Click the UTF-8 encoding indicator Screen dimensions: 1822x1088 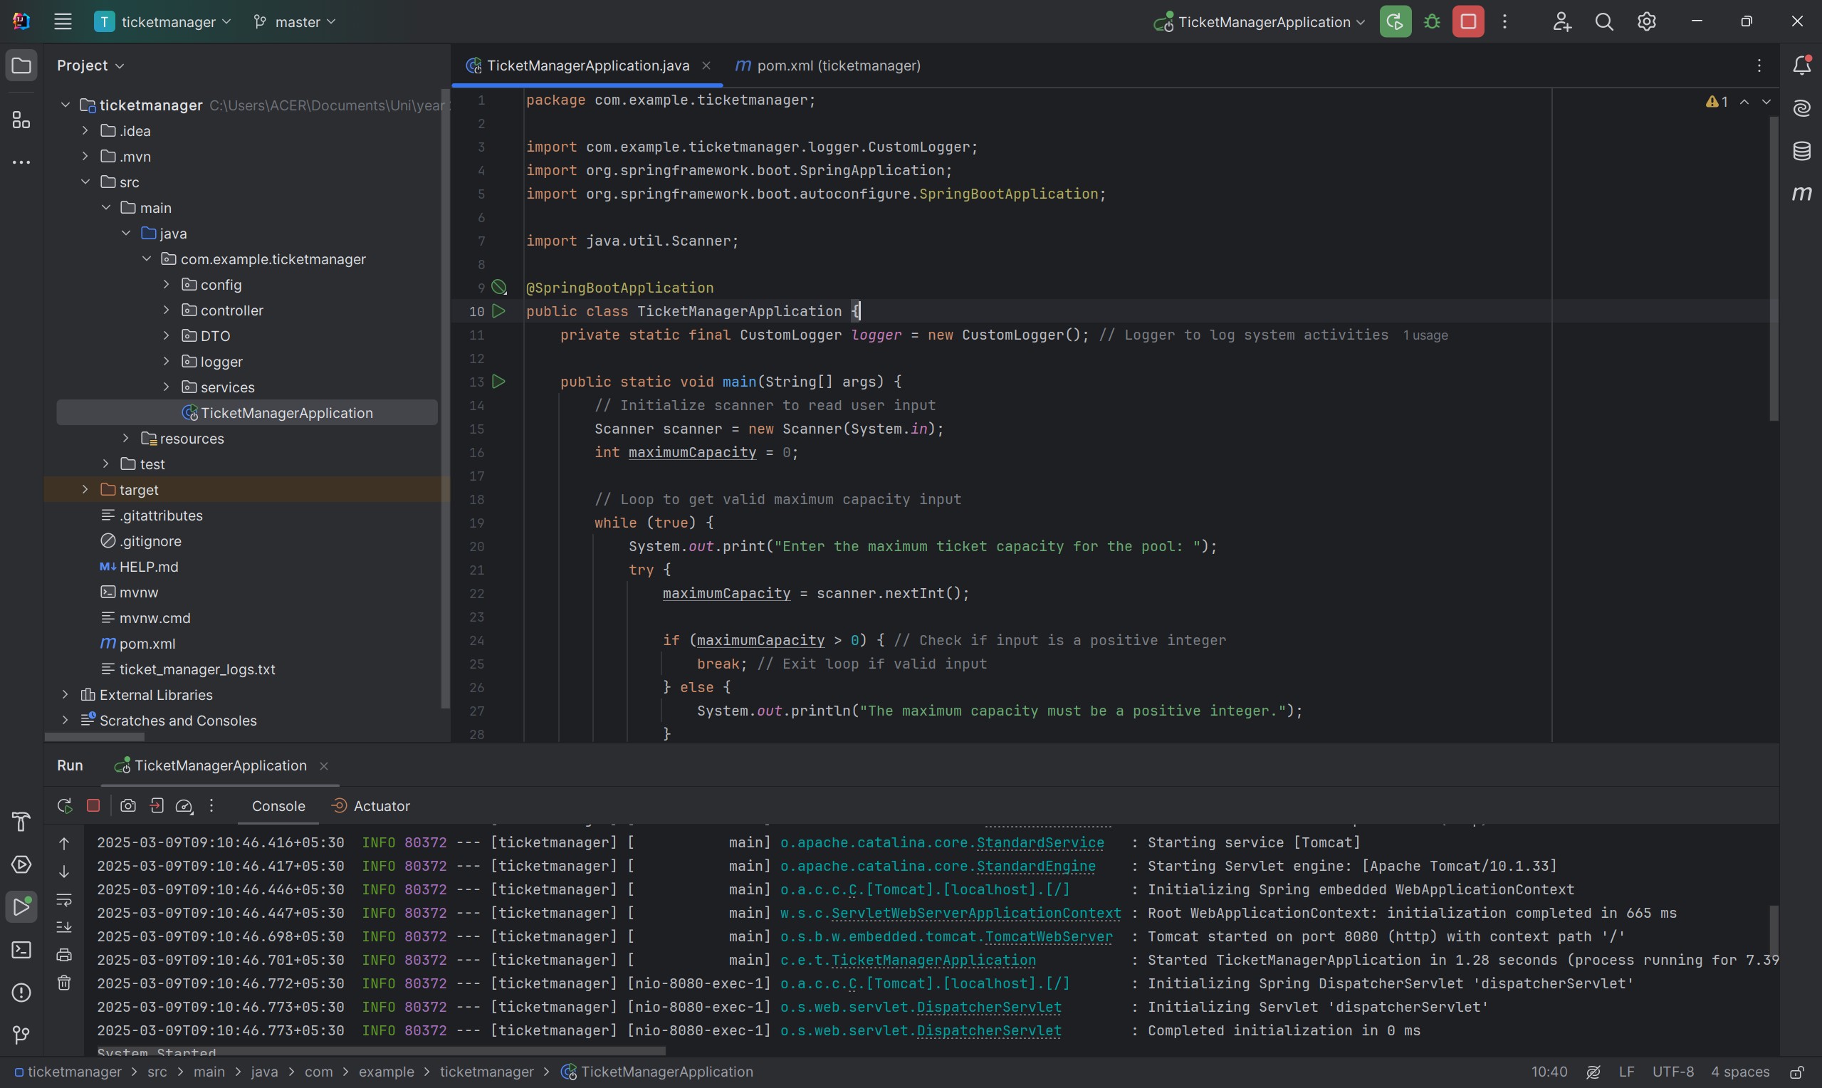click(1672, 1072)
